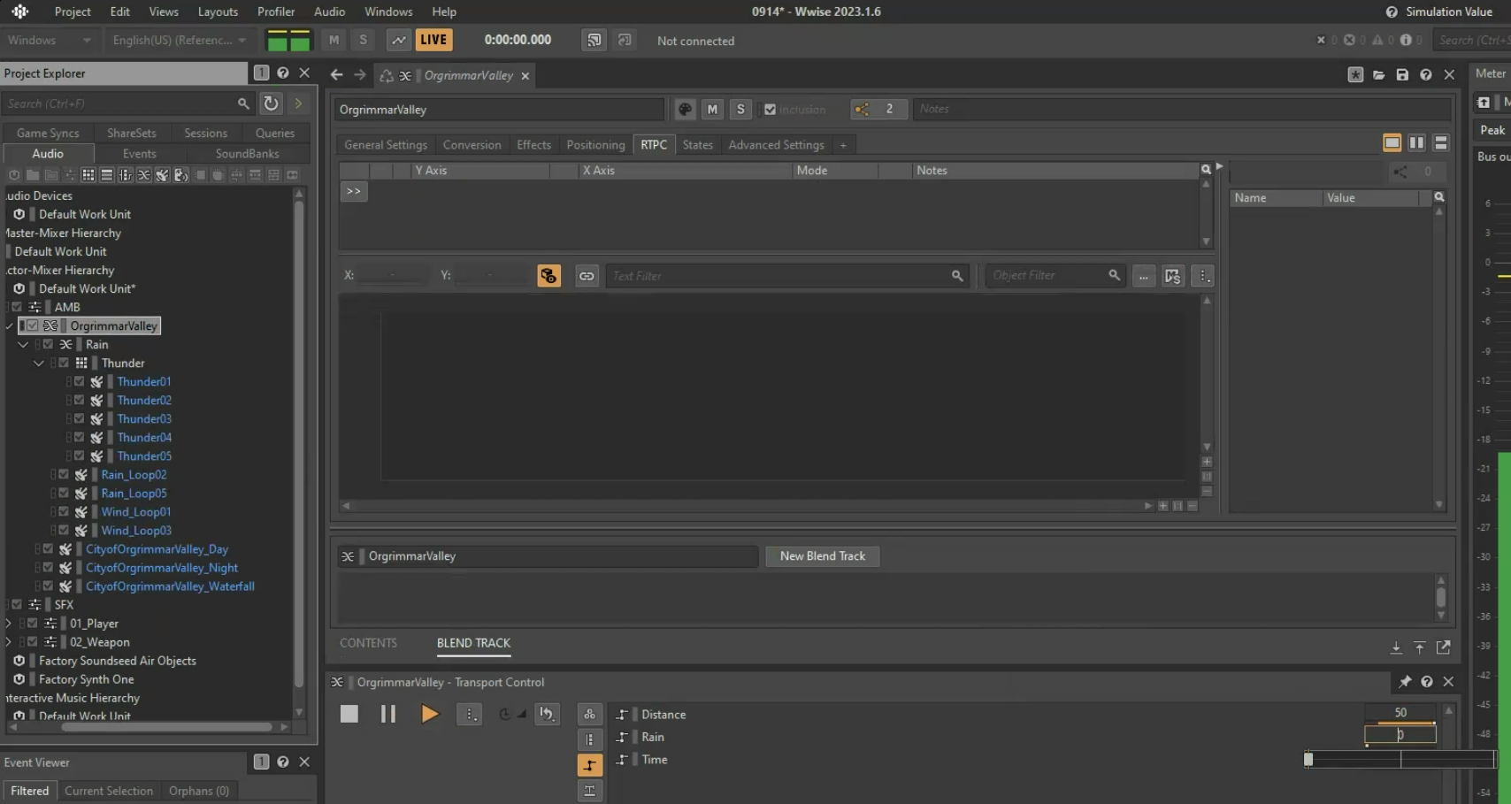Viewport: 1511px width, 804px height.
Task: Open the Project menu
Action: [x=73, y=11]
